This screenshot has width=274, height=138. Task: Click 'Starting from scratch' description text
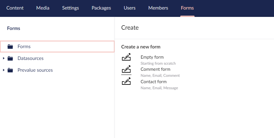coord(158,63)
